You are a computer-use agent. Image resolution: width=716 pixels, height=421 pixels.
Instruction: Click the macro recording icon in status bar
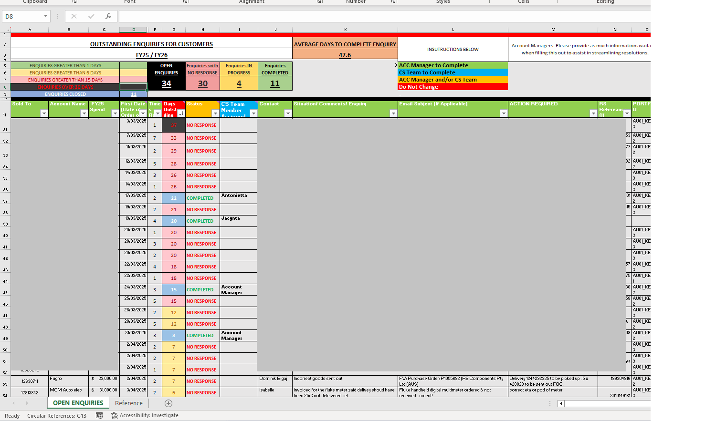click(x=99, y=416)
